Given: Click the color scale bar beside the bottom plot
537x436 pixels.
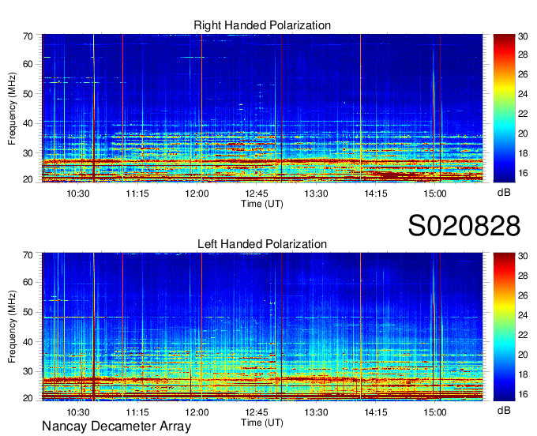Looking at the screenshot, I should click(x=504, y=327).
